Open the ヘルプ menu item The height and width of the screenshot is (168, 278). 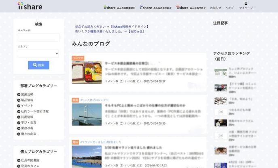pos(229,8)
